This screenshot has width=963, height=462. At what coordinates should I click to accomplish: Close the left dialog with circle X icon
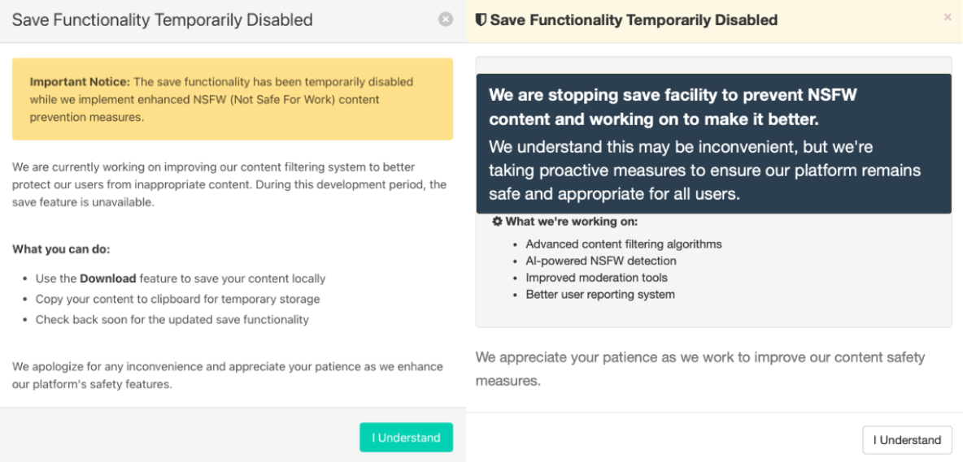[x=445, y=20]
